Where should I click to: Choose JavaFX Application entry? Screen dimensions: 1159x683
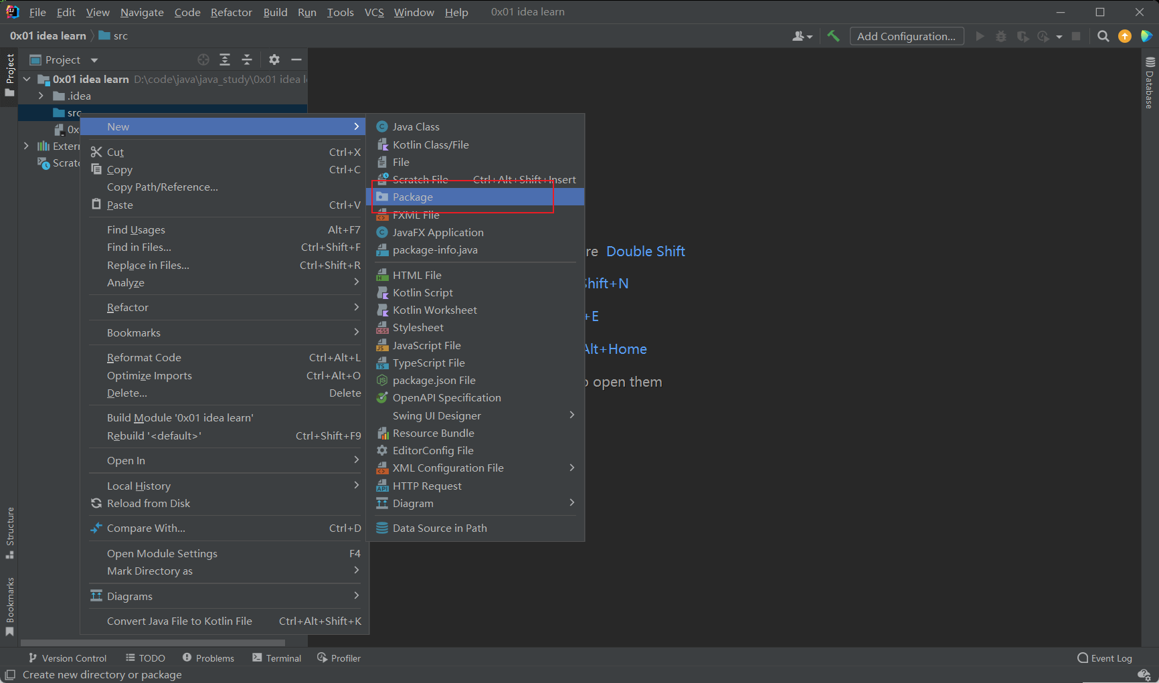475,232
